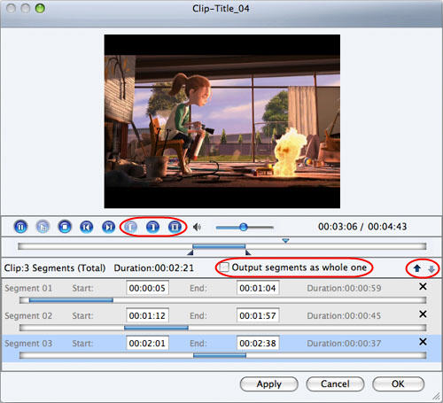The height and width of the screenshot is (403, 443).
Task: Click the Duration:00:02:21 total label
Action: (154, 267)
